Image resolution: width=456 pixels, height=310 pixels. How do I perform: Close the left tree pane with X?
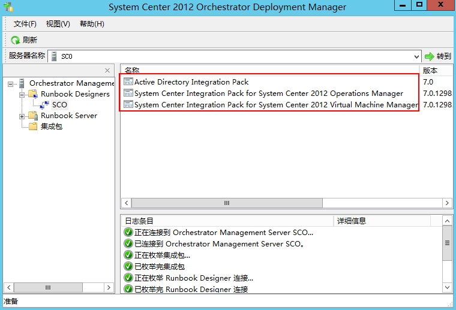pos(107,70)
